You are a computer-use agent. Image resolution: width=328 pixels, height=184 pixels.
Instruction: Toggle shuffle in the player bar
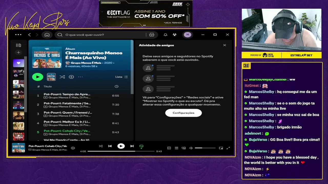click(x=100, y=146)
